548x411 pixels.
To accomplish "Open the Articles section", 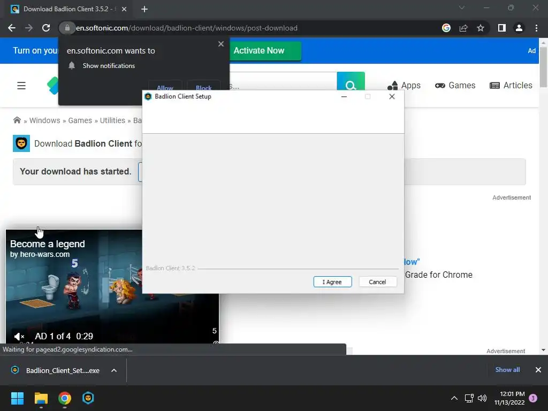I will [511, 86].
